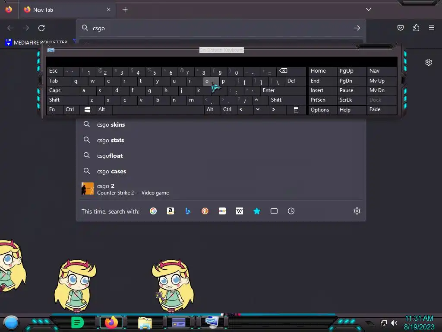The image size is (442, 332).
Task: Switch to the New Tab browser tab
Action: click(x=67, y=10)
